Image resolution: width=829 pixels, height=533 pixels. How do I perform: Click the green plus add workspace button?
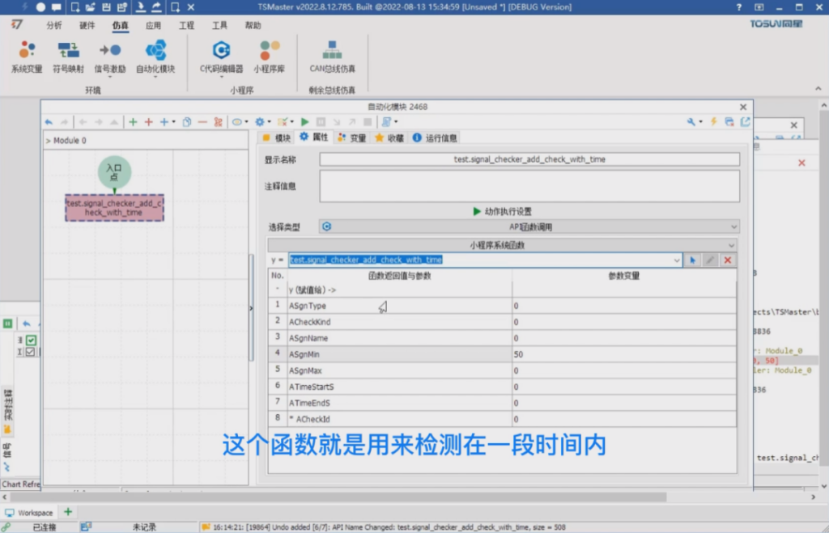tap(68, 512)
